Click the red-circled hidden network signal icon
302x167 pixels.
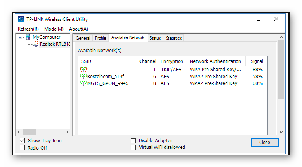[x=83, y=69]
